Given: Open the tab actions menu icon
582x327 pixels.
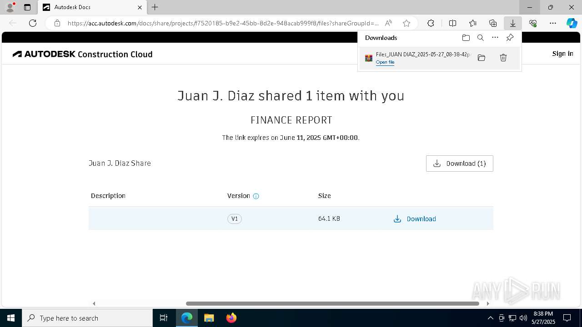Looking at the screenshot, I should 27,7.
